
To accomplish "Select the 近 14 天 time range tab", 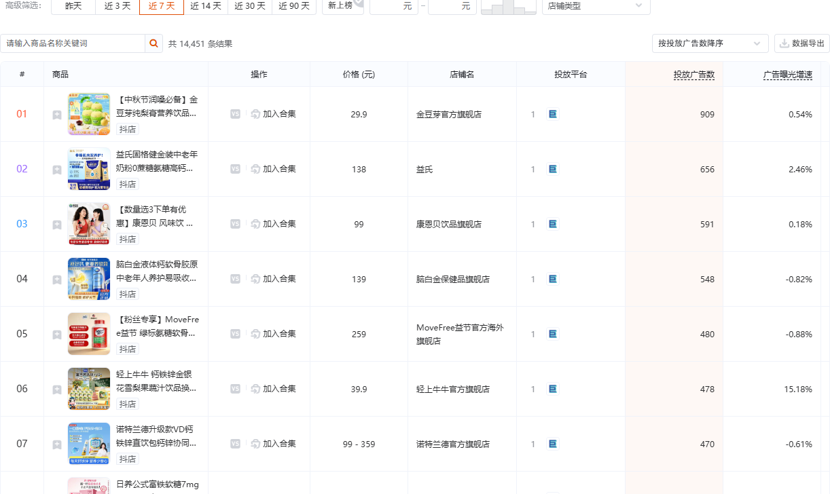I will click(206, 6).
